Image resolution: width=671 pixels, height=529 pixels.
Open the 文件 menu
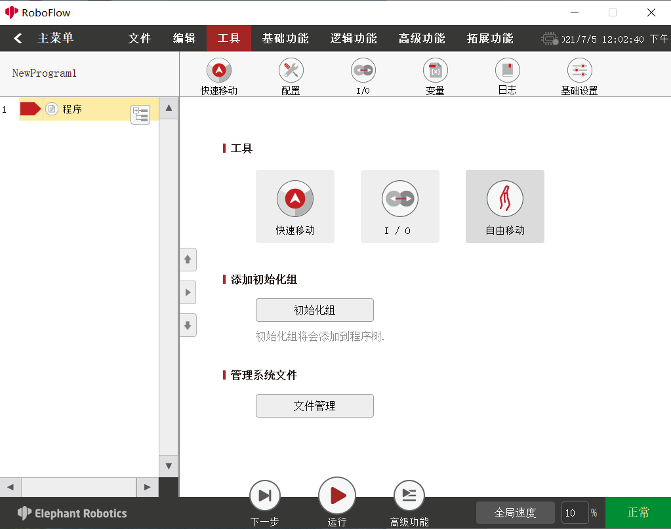pyautogui.click(x=140, y=39)
